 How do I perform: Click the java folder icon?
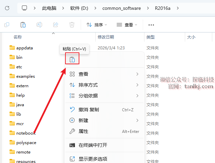click(12, 104)
